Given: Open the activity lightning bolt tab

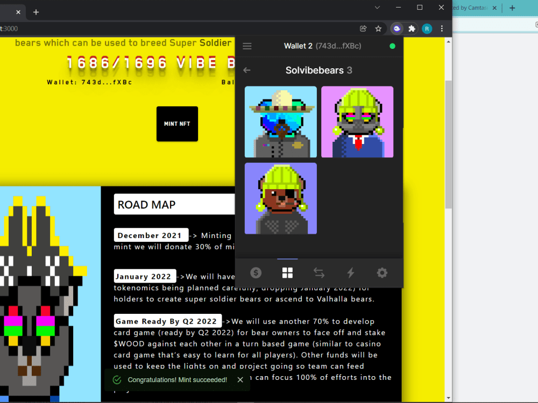Looking at the screenshot, I should [x=350, y=273].
